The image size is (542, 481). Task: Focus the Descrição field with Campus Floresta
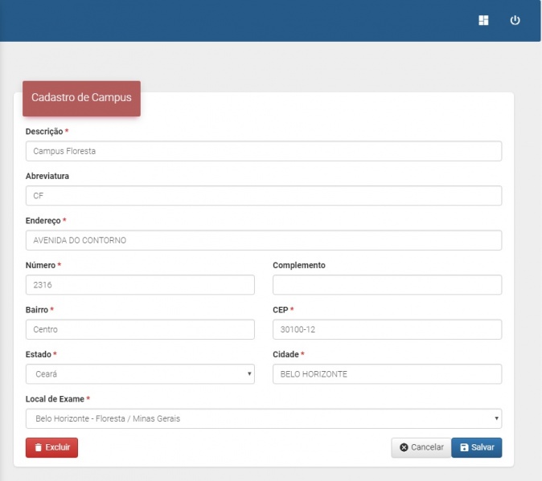(x=263, y=151)
